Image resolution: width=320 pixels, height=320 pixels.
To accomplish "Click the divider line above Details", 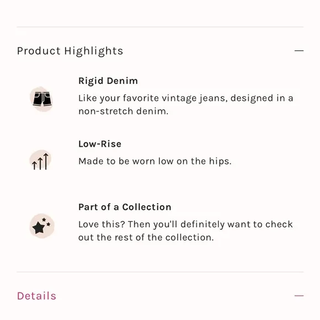I will coord(160,272).
